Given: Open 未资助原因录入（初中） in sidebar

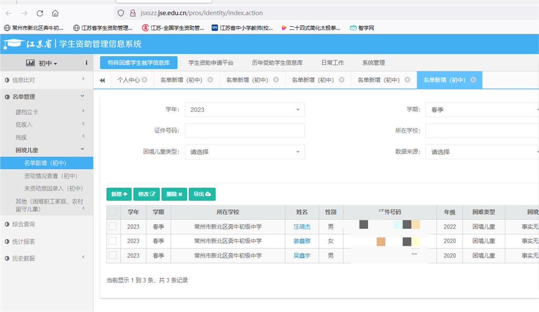Looking at the screenshot, I should tap(53, 189).
